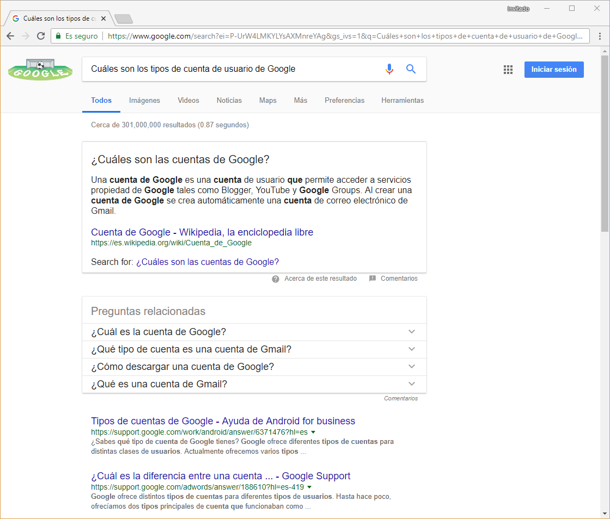Image resolution: width=610 pixels, height=519 pixels.
Task: Open Tipos de cuentas de Google result
Action: (x=223, y=421)
